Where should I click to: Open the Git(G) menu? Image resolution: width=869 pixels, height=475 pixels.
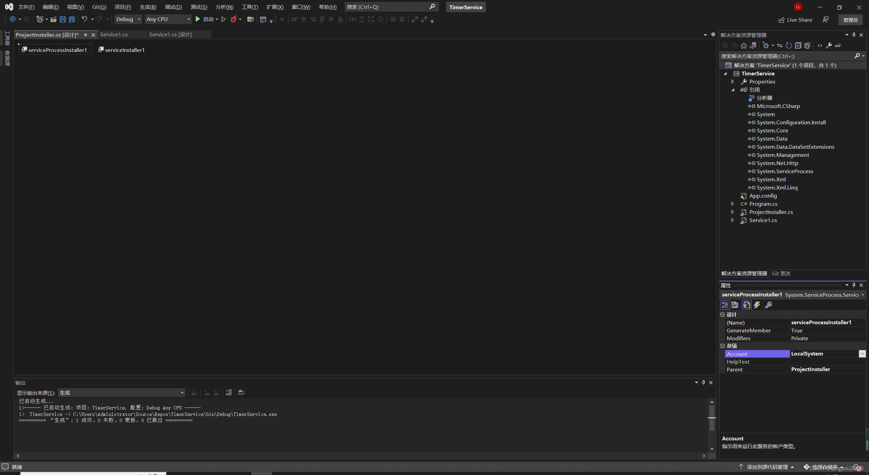pos(99,7)
